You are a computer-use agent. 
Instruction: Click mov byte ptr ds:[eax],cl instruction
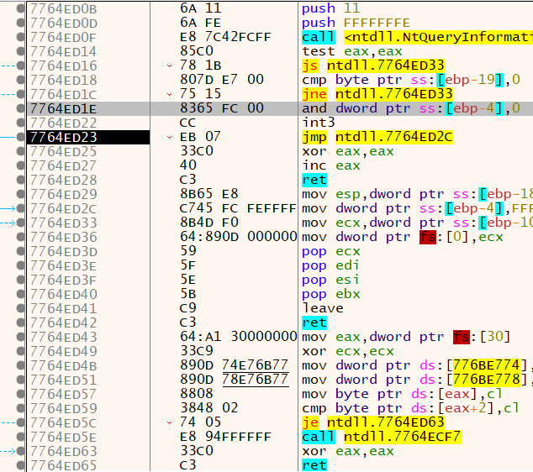pos(402,394)
